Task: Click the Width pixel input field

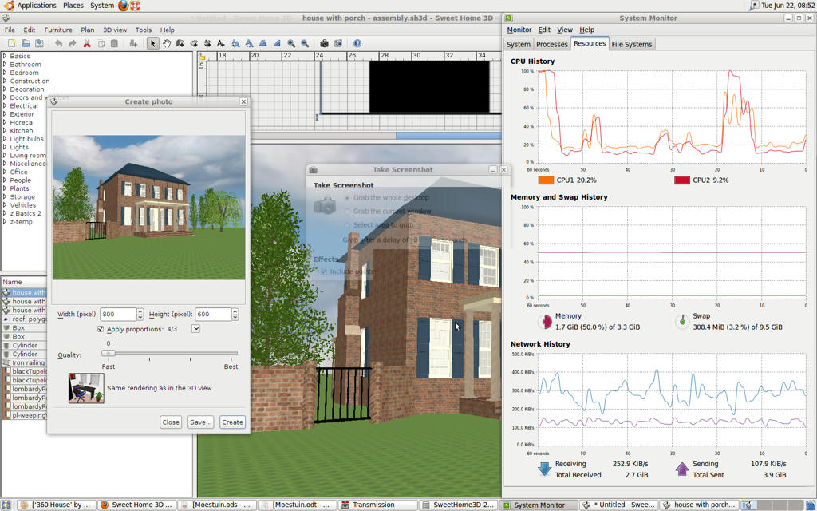Action: click(119, 314)
